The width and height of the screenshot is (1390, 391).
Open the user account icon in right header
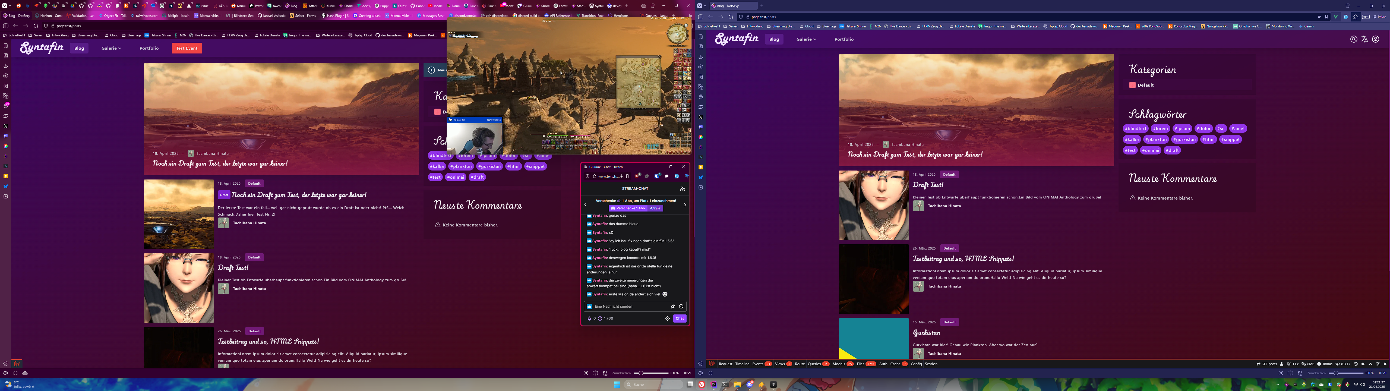coord(1375,39)
